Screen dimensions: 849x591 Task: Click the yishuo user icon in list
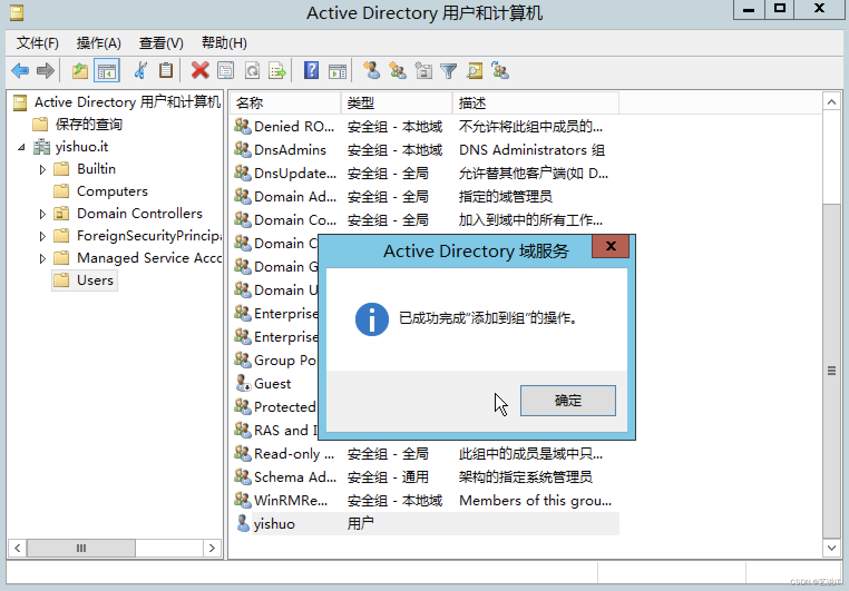243,524
